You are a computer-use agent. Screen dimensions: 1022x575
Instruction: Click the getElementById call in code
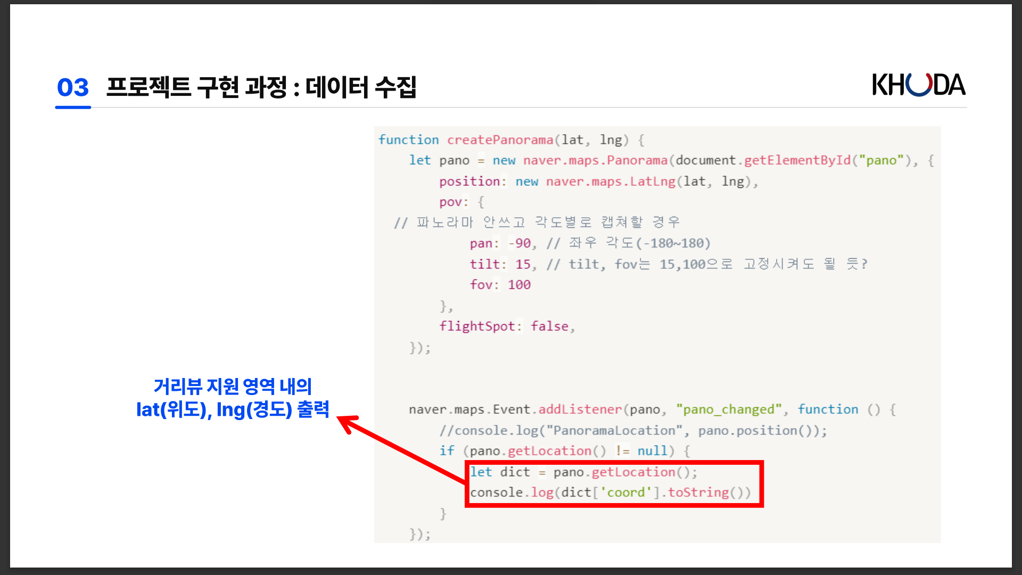pyautogui.click(x=797, y=160)
